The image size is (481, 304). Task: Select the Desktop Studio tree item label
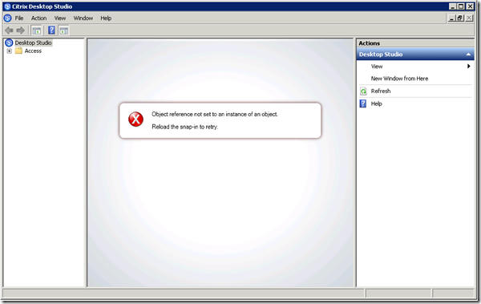[33, 43]
